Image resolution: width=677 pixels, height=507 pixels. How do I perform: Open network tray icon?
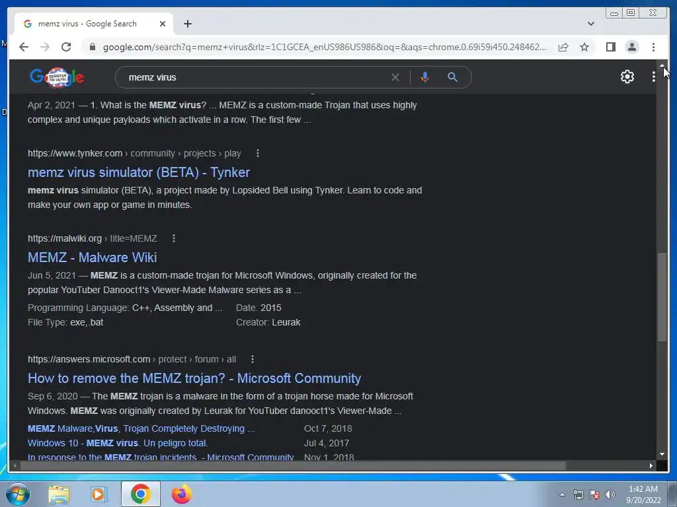(x=578, y=494)
